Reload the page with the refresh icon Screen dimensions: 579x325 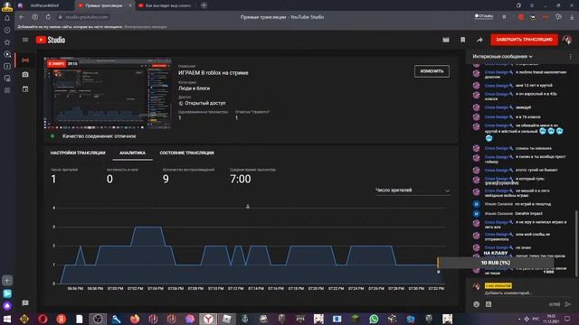pos(48,17)
